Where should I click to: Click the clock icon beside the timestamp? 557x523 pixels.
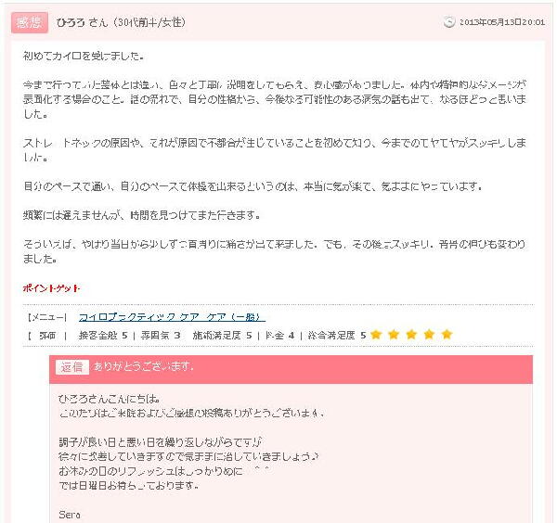449,22
